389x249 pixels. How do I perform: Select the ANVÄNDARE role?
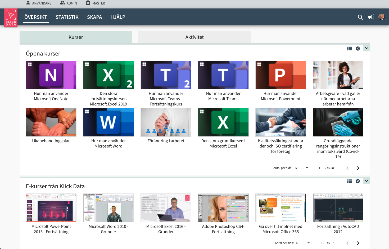(38, 3)
